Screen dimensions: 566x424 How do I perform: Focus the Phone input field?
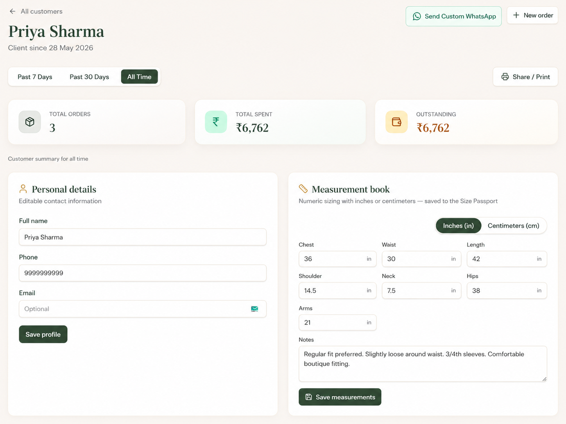pos(143,273)
